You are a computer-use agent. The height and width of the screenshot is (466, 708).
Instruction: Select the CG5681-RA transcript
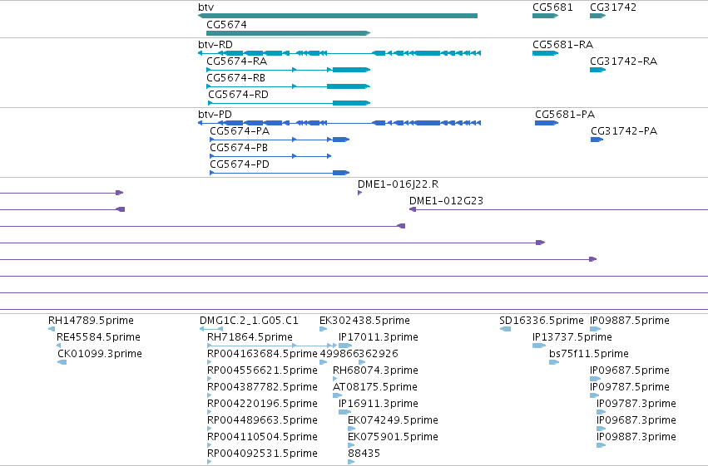point(546,53)
